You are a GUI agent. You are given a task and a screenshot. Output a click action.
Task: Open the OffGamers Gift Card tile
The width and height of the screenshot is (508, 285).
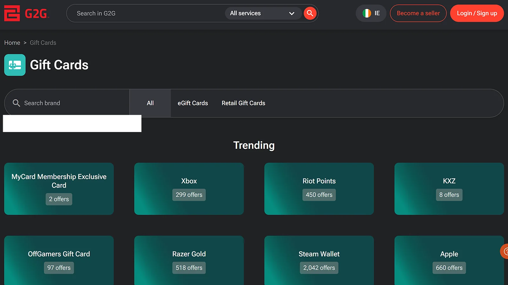59,260
